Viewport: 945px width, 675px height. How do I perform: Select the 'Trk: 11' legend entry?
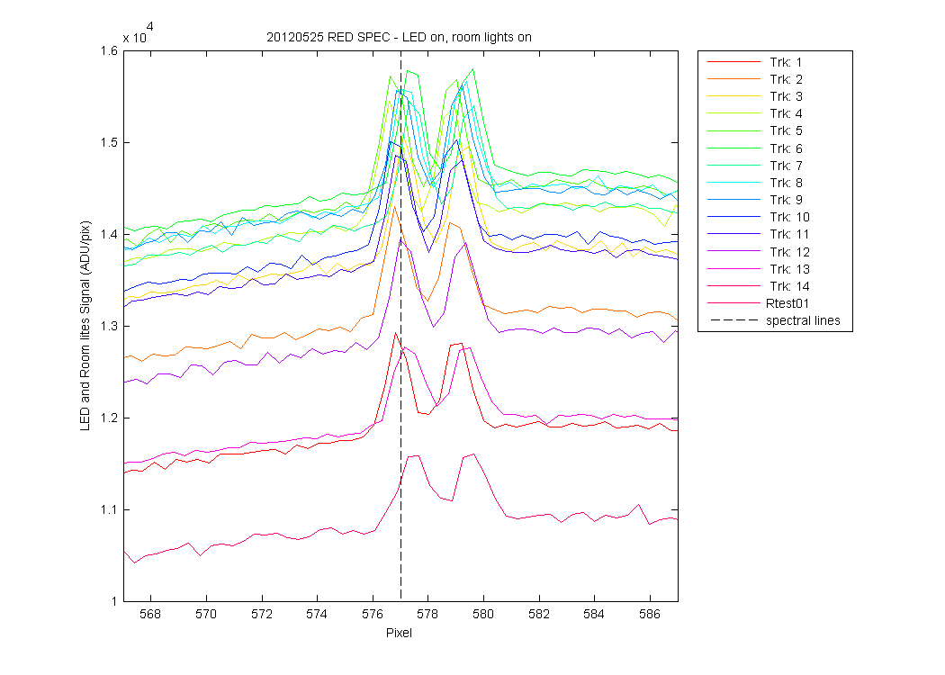click(758, 234)
